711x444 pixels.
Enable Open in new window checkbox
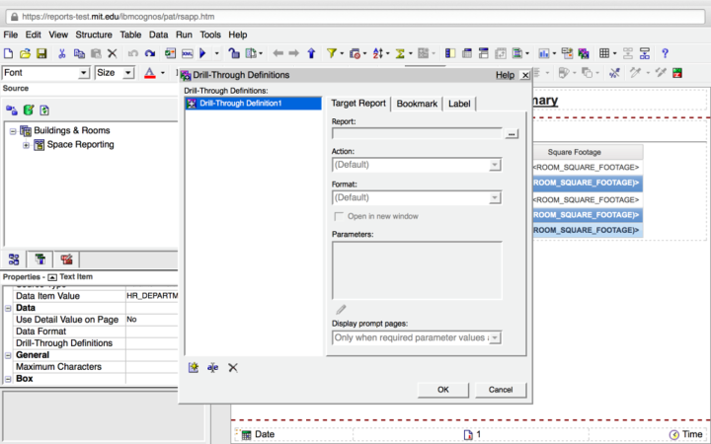pos(340,216)
